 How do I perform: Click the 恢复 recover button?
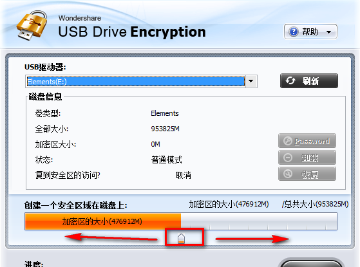tap(307, 174)
